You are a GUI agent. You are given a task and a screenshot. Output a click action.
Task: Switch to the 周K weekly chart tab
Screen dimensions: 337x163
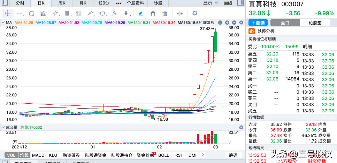coord(62,3)
